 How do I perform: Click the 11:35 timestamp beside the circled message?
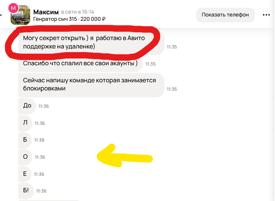point(172,47)
